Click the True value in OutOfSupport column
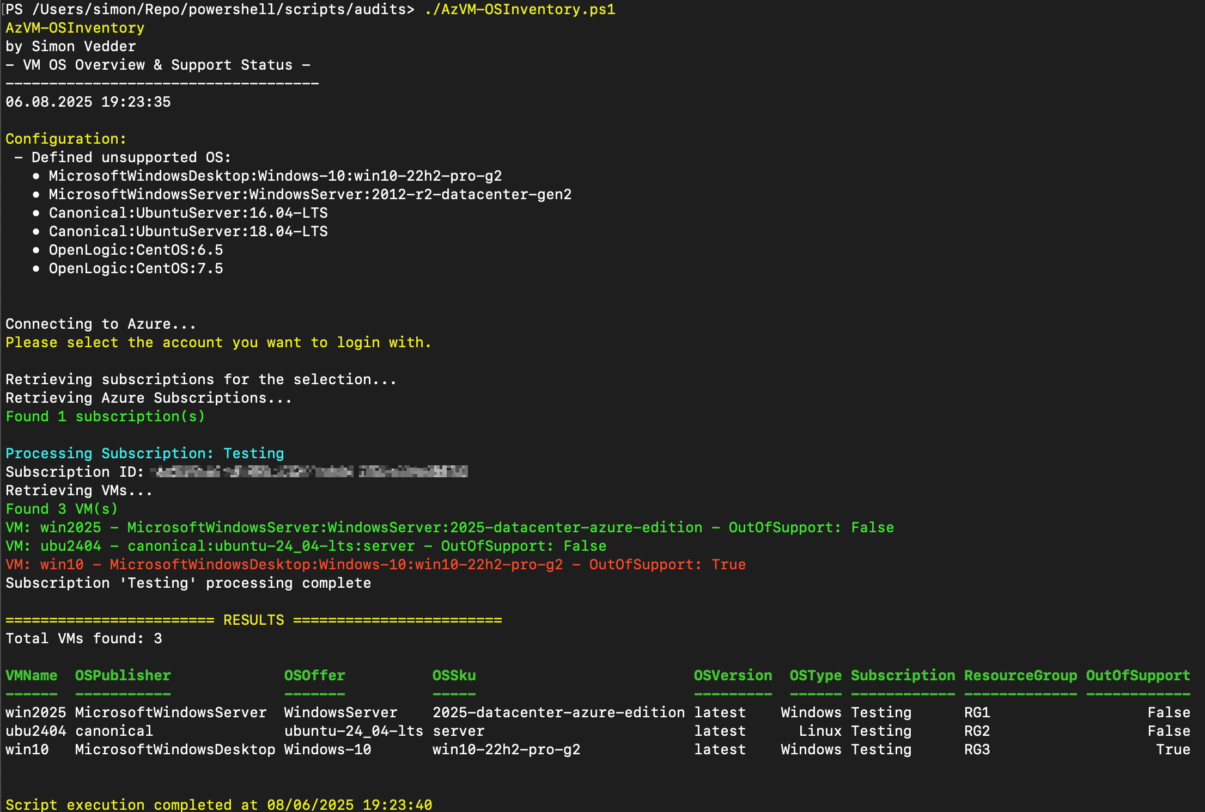This screenshot has height=812, width=1205. pos(1173,749)
